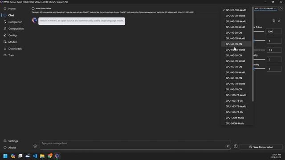Go to the Composition music page
Viewport: 285px width, 160px height.
[16, 28]
